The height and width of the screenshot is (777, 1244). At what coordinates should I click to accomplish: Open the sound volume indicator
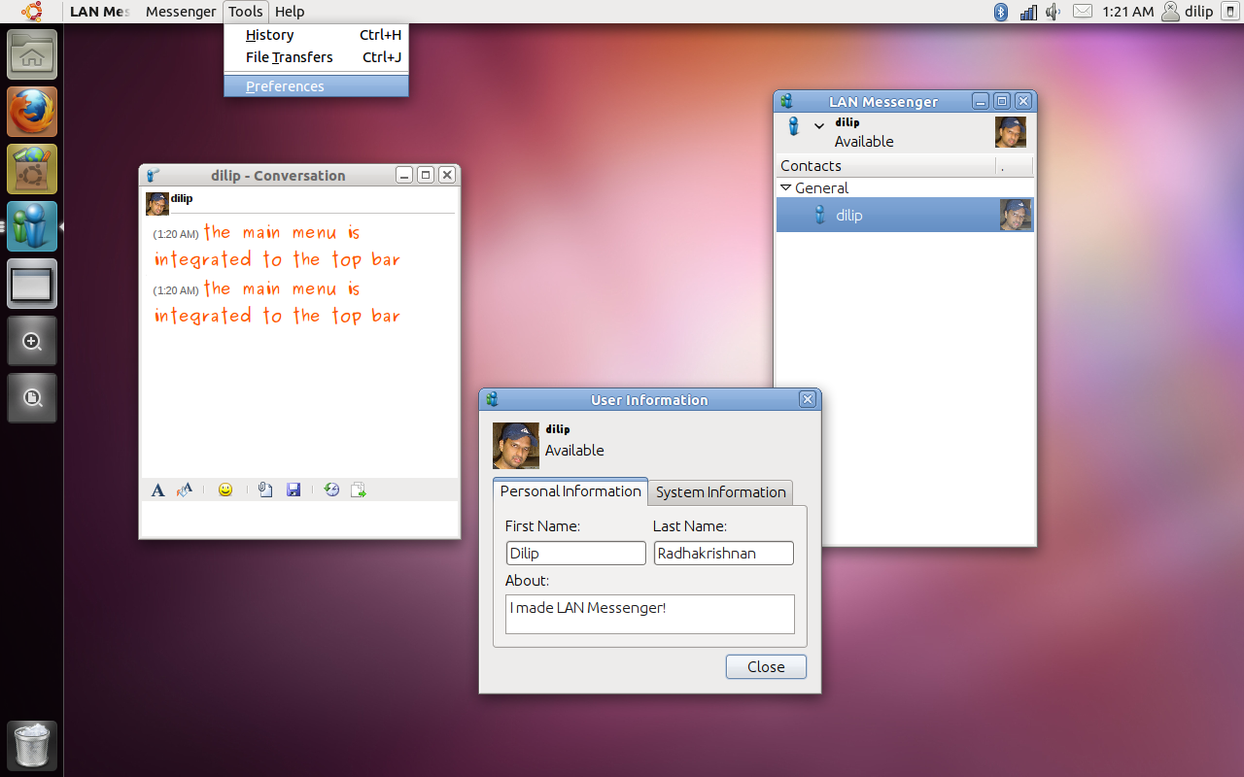click(1054, 12)
